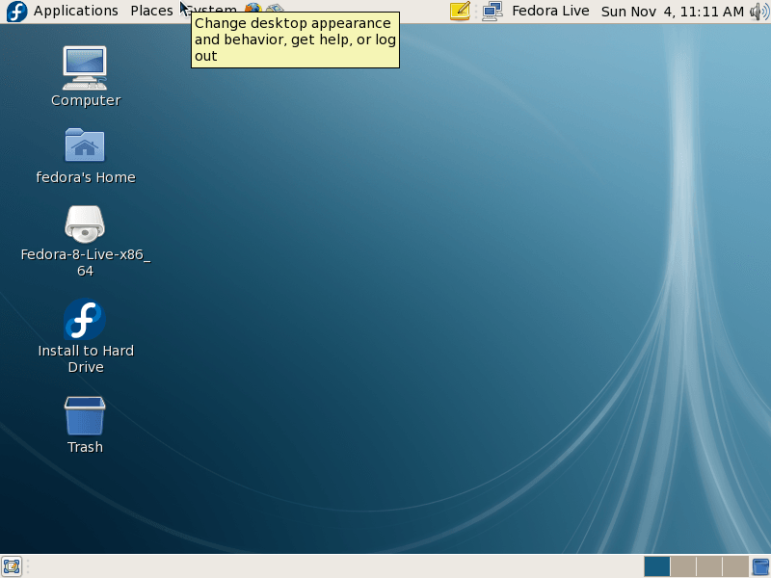771x578 pixels.
Task: Switch to the third workspace
Action: pyautogui.click(x=709, y=566)
